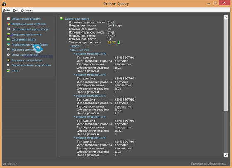This screenshot has width=232, height=168.
Task: Click the J7C1 slot designation
Action: 118,152
